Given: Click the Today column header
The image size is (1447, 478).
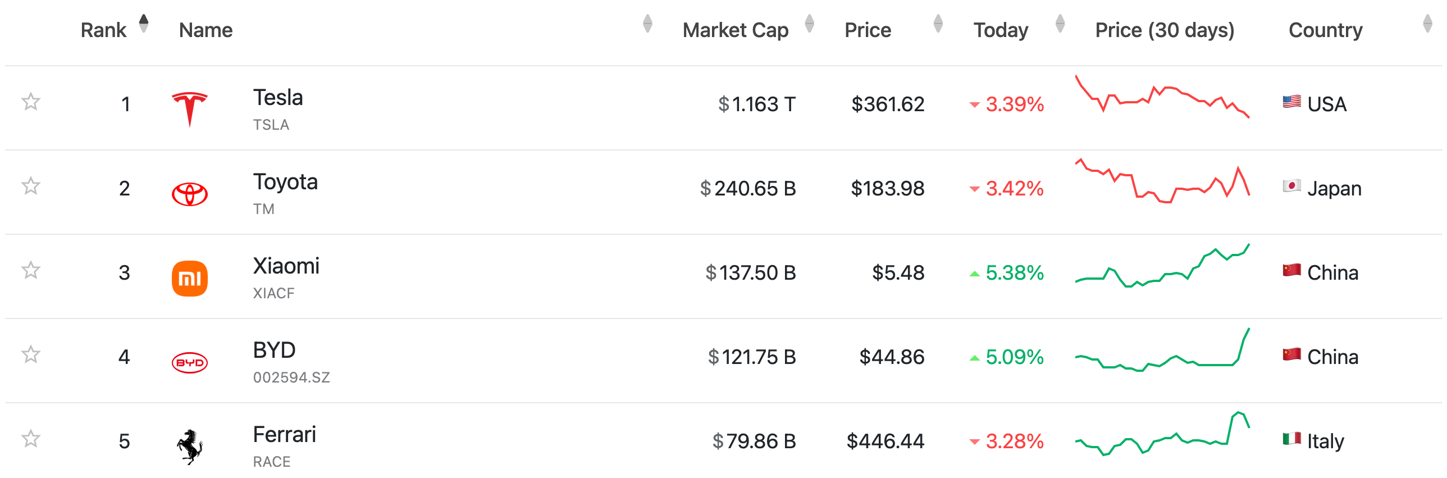Looking at the screenshot, I should [1001, 30].
